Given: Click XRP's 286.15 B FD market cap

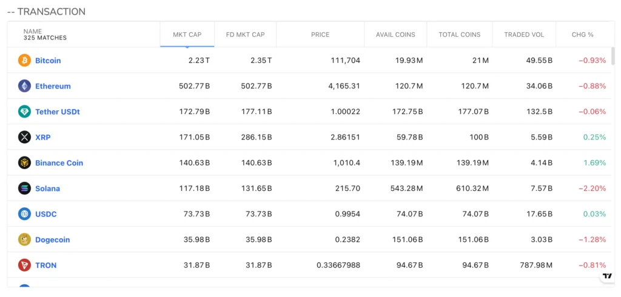Looking at the screenshot, I should pyautogui.click(x=257, y=138).
